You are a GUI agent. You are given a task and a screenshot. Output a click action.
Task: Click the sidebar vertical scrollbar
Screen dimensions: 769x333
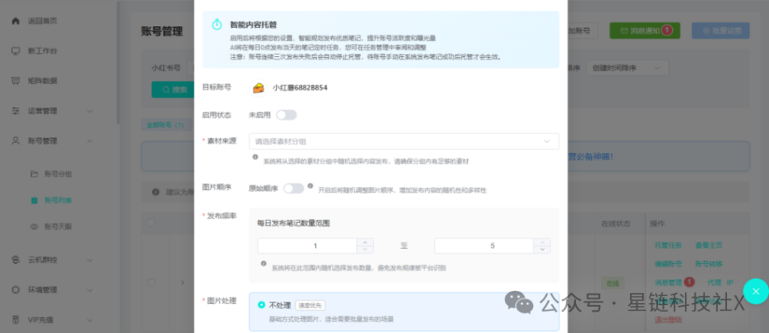click(118, 61)
